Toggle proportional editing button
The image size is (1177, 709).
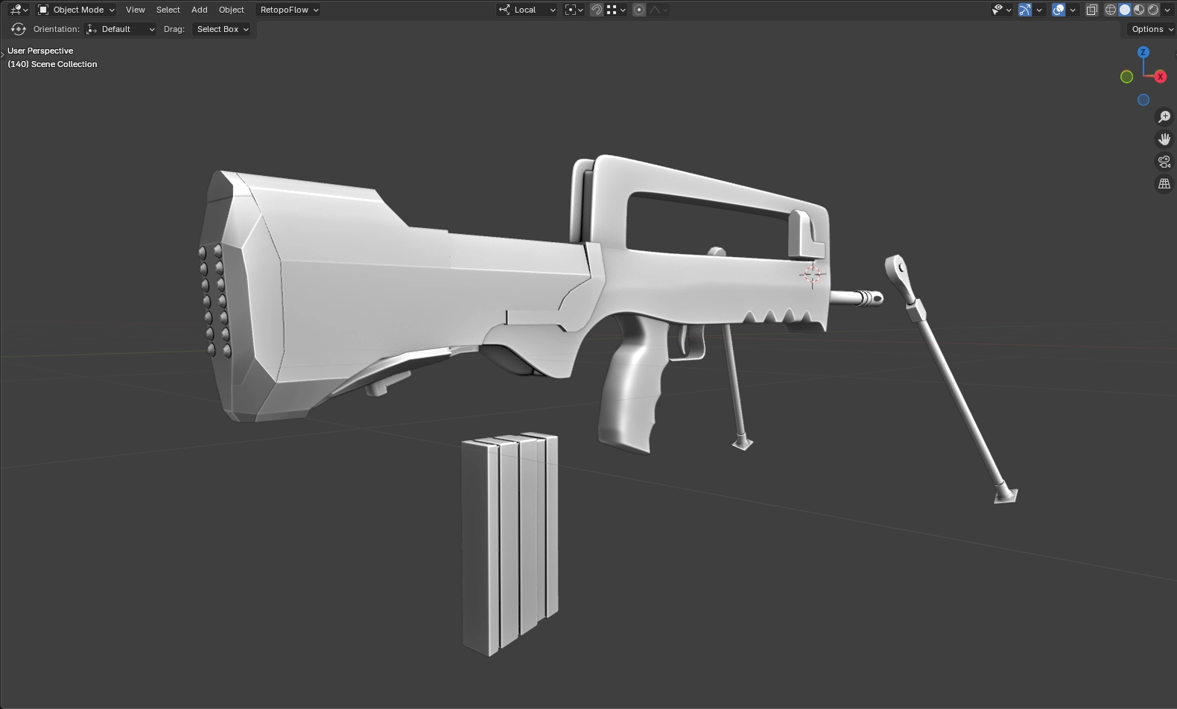click(638, 10)
